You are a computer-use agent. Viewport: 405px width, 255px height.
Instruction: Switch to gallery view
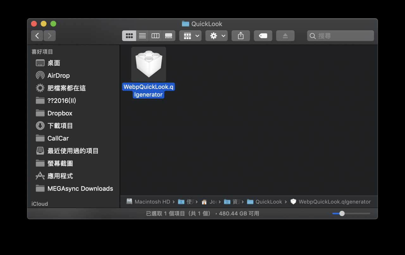click(169, 36)
